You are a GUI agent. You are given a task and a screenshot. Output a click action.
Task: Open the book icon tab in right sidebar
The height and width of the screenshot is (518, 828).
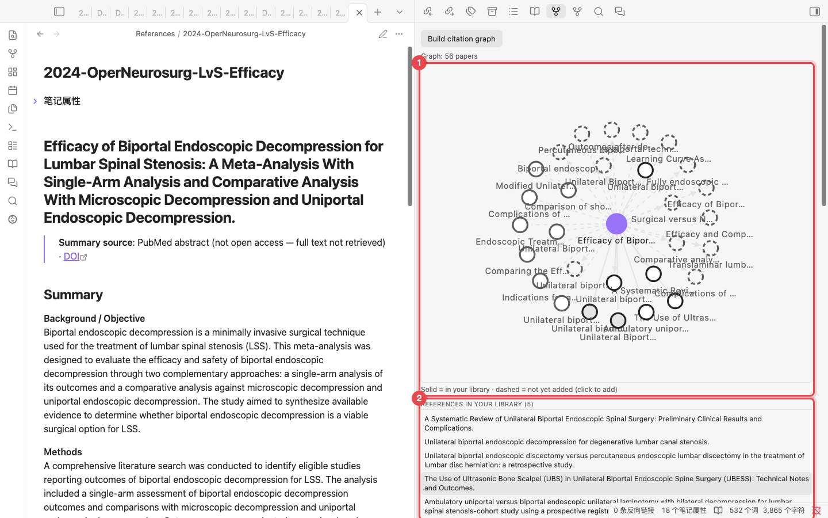click(535, 12)
